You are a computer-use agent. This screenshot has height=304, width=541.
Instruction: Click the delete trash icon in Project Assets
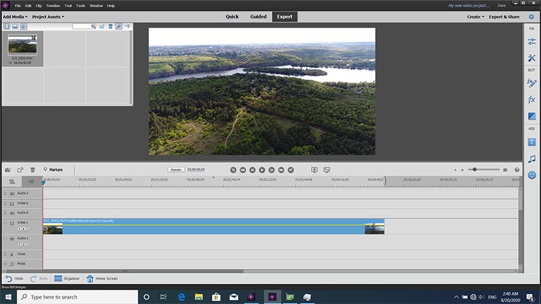[110, 26]
